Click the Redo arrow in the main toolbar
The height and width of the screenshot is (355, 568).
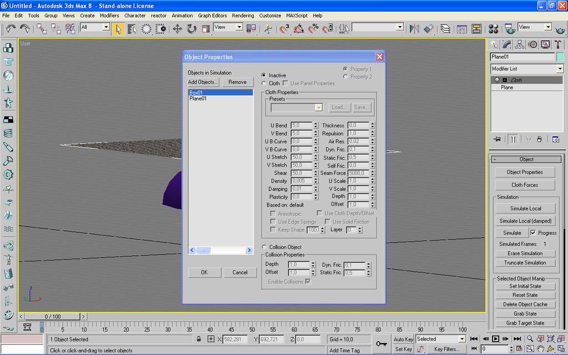click(24, 29)
